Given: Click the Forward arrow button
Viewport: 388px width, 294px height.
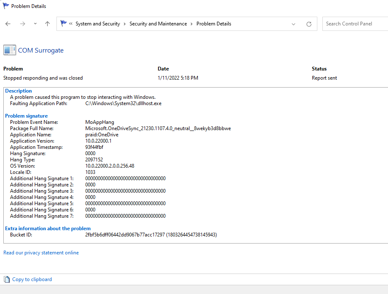Looking at the screenshot, I should tap(23, 24).
